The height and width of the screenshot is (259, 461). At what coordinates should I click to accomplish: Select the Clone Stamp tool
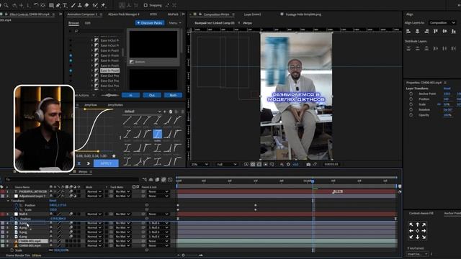click(x=79, y=5)
